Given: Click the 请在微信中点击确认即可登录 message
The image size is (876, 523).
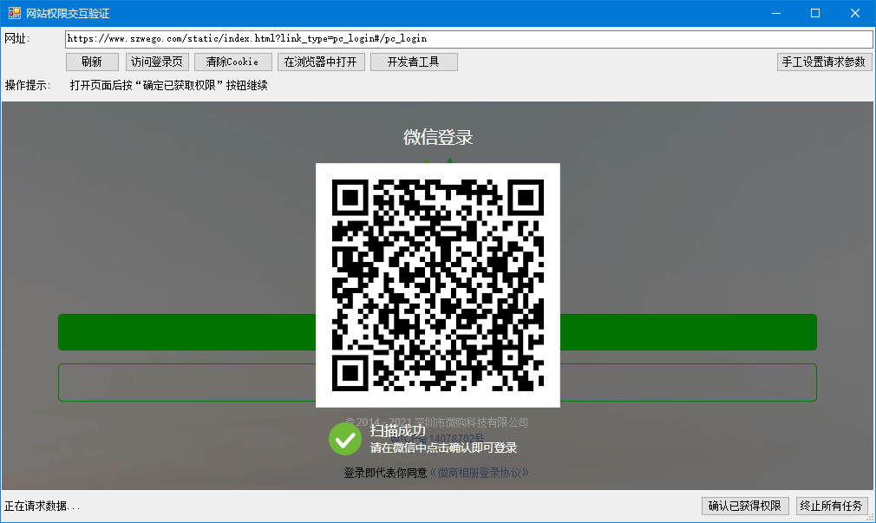Looking at the screenshot, I should tap(443, 448).
